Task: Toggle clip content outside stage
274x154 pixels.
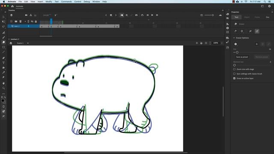Action: tap(206, 43)
